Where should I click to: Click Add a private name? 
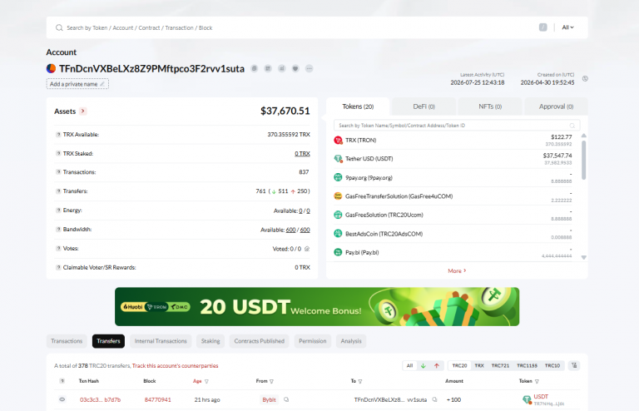pos(77,84)
